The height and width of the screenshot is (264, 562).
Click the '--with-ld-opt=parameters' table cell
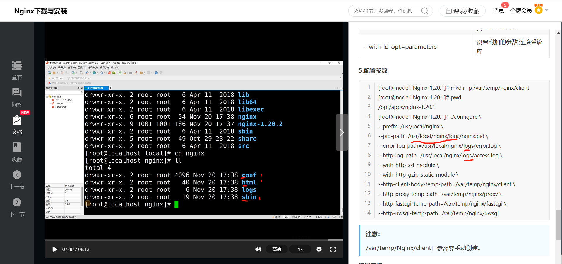pos(415,47)
